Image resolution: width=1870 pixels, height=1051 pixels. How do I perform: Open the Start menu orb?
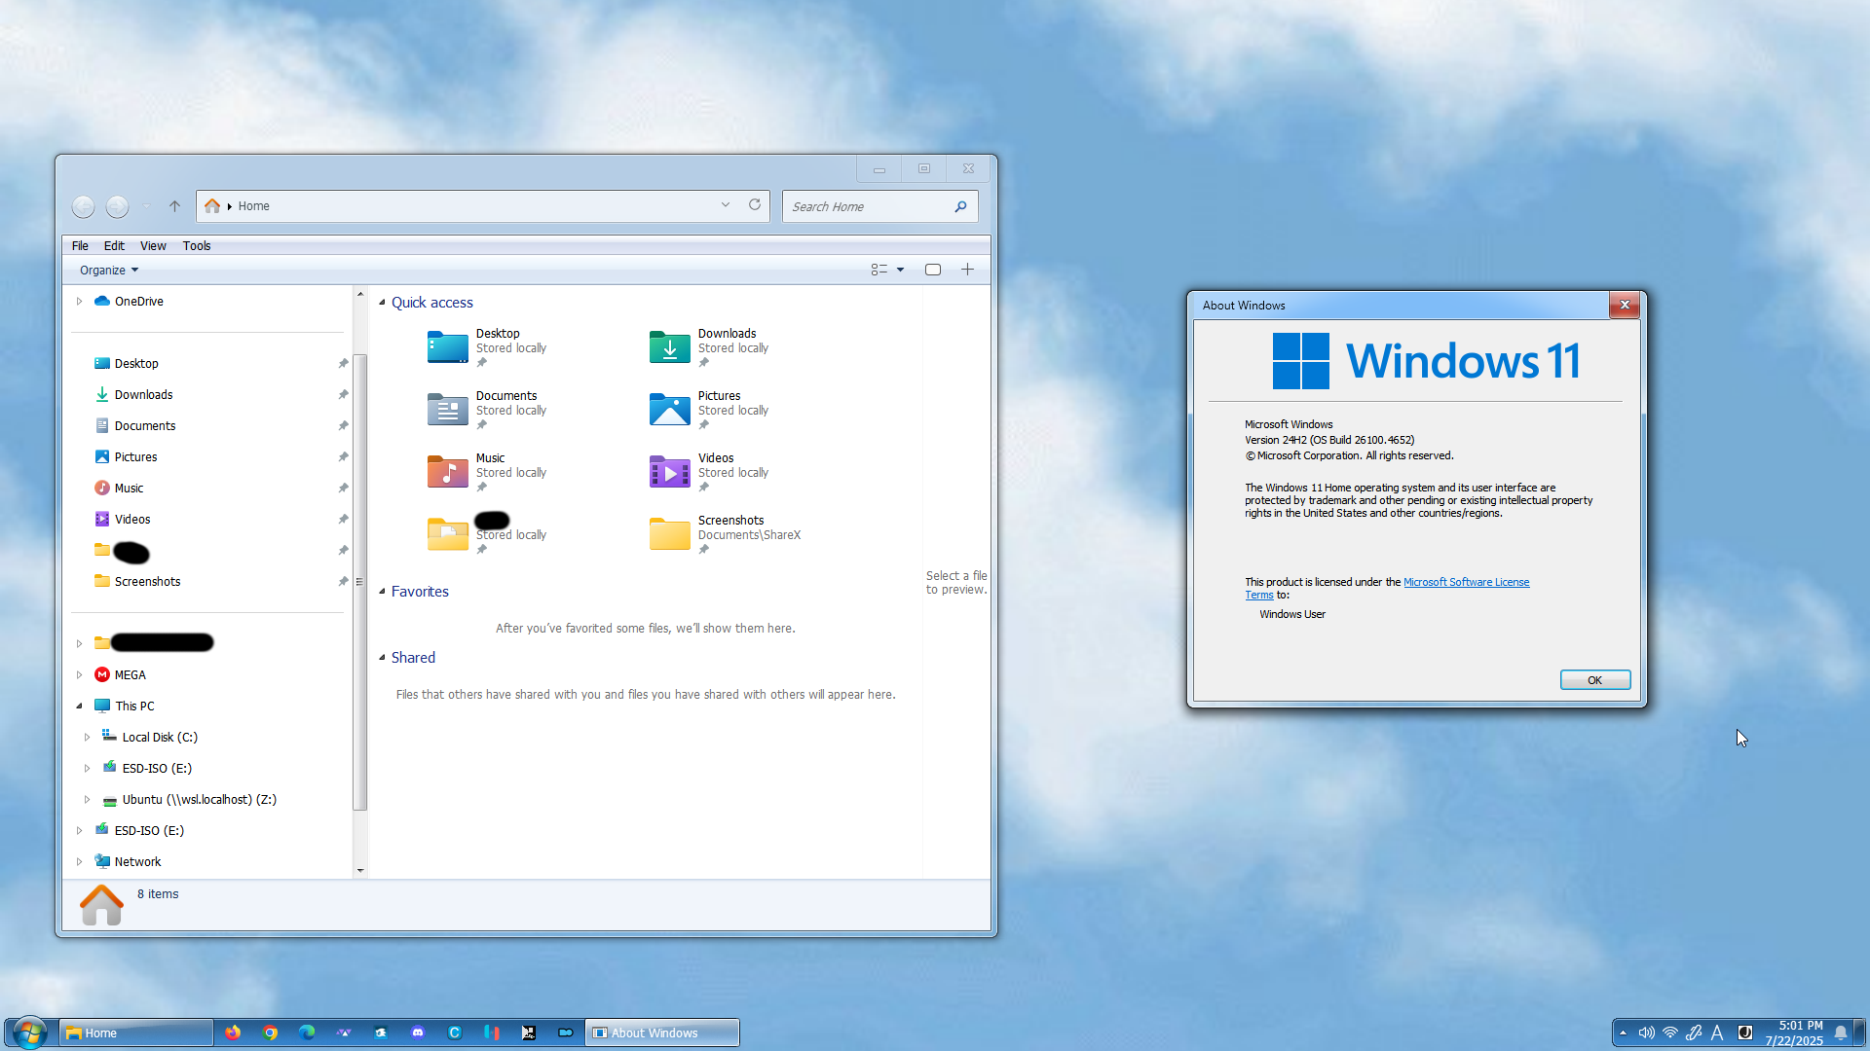point(30,1033)
